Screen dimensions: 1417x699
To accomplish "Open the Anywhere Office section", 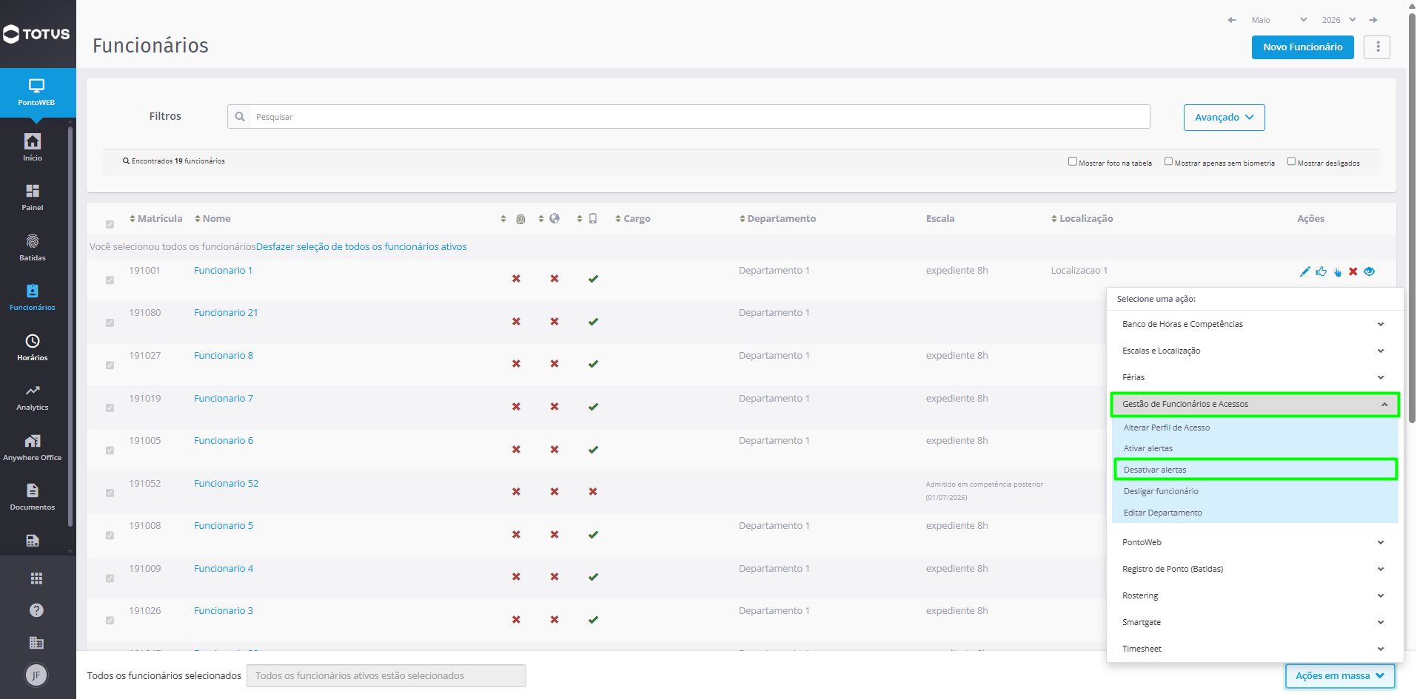I will 33,448.
